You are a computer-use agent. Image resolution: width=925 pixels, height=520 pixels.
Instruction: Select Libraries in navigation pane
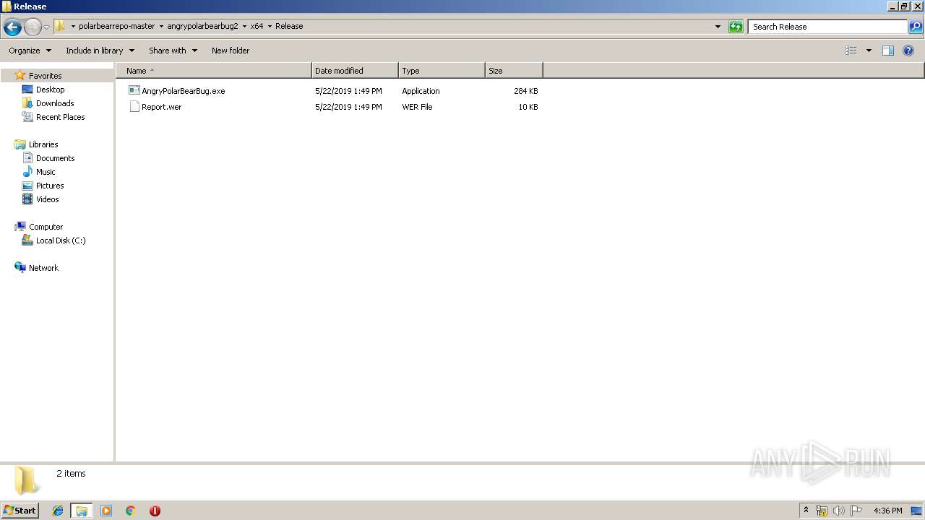tap(43, 144)
